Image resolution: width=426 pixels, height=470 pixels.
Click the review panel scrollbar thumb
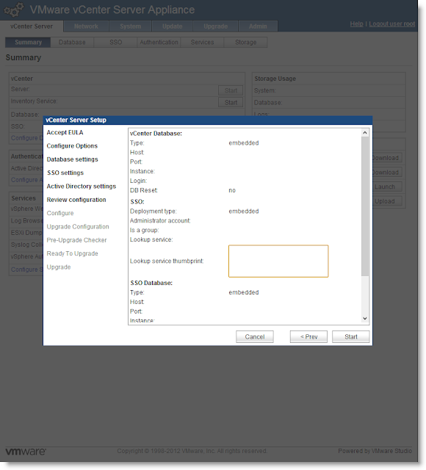pos(365,206)
